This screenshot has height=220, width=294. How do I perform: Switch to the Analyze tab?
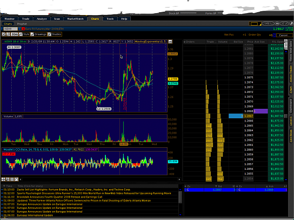point(41,19)
